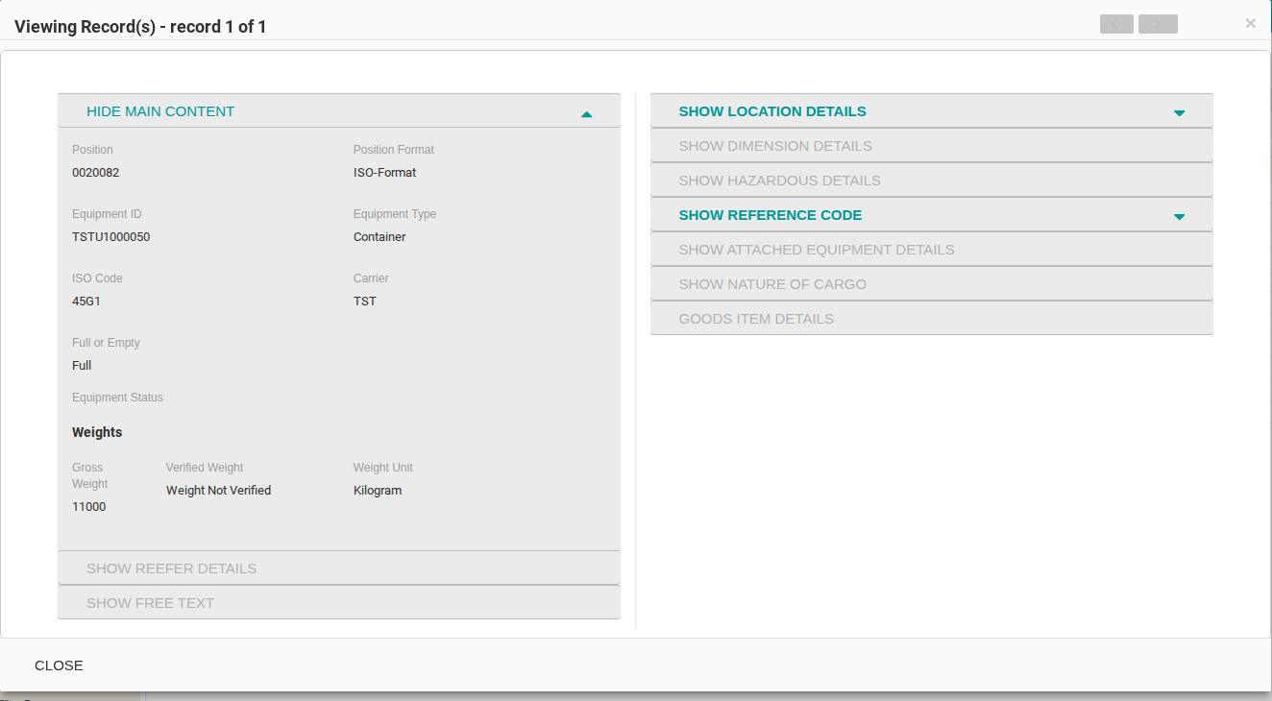
Task: Click the Equipment Status label
Action: (118, 398)
